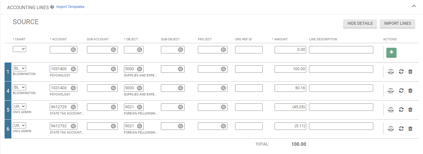
Task: Click the sub-account field on line 4
Action: (x=102, y=88)
